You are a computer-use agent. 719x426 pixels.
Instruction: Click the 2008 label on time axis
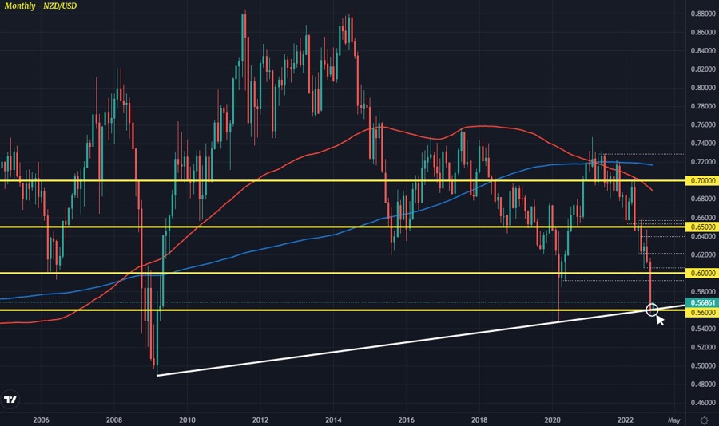point(113,420)
